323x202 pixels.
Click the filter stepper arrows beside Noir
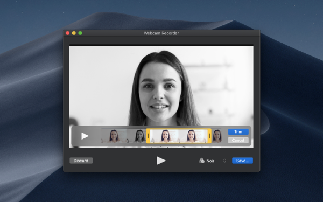pos(224,161)
